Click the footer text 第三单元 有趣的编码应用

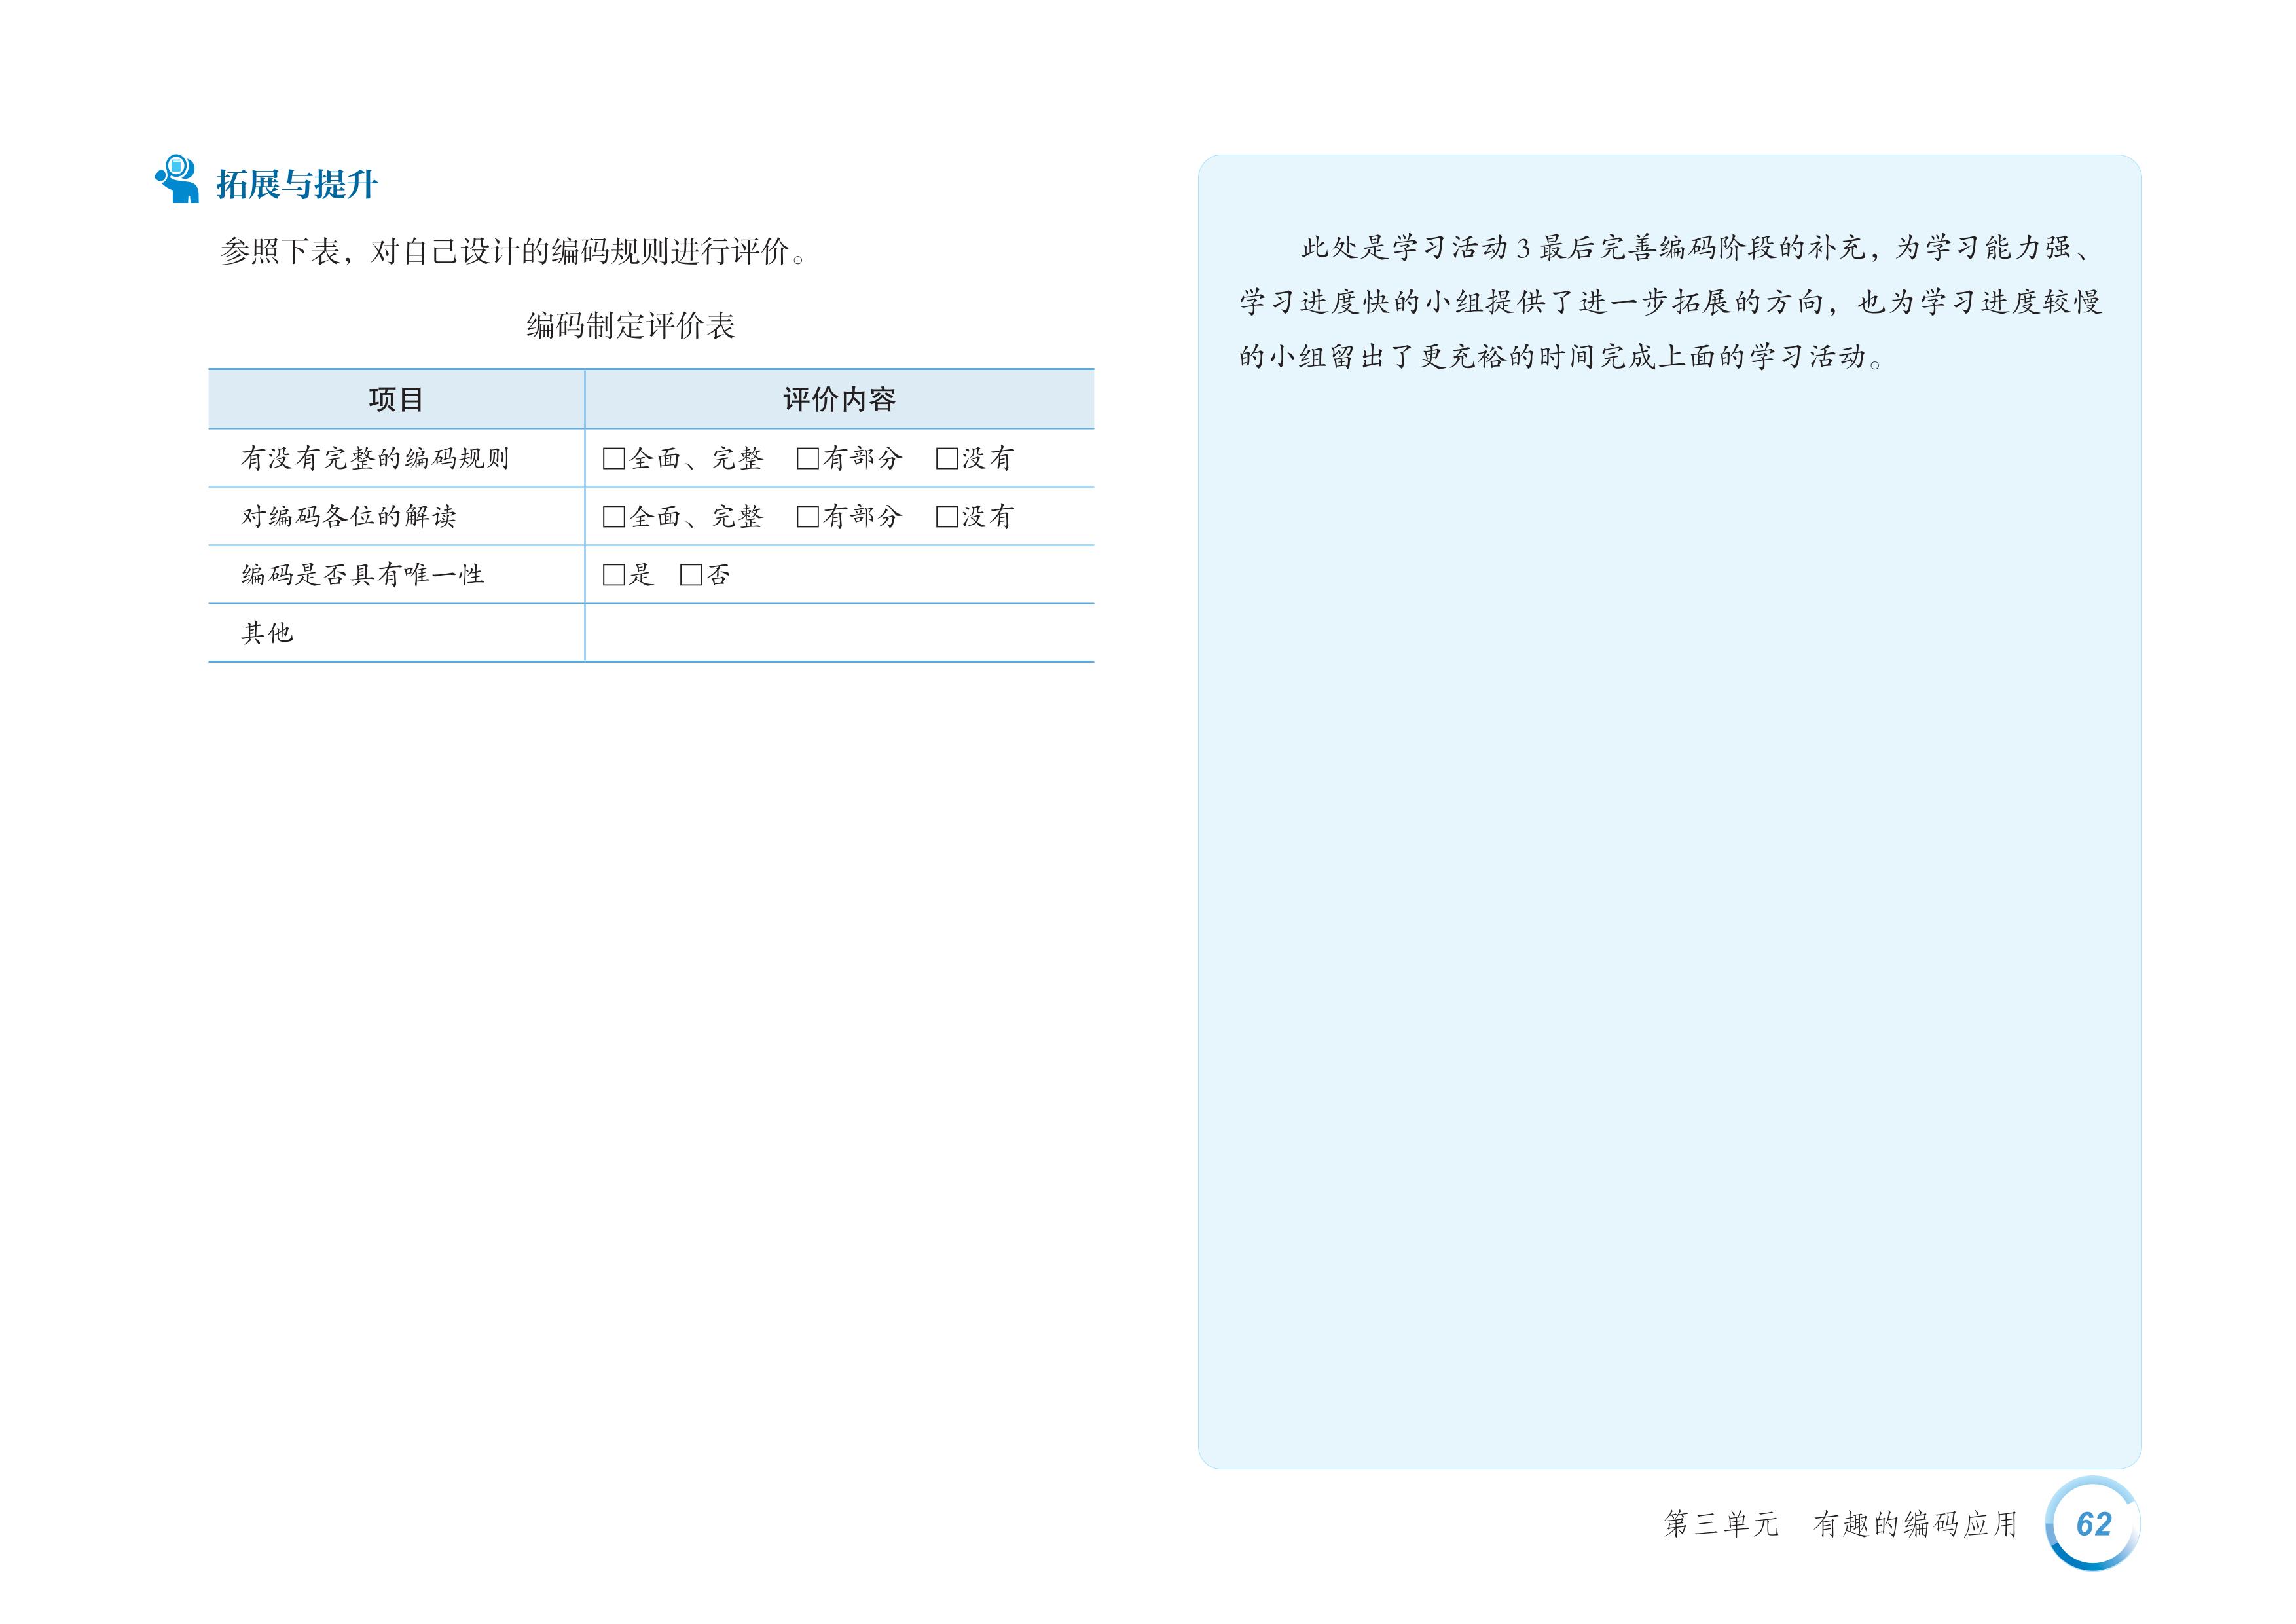tap(1840, 1524)
